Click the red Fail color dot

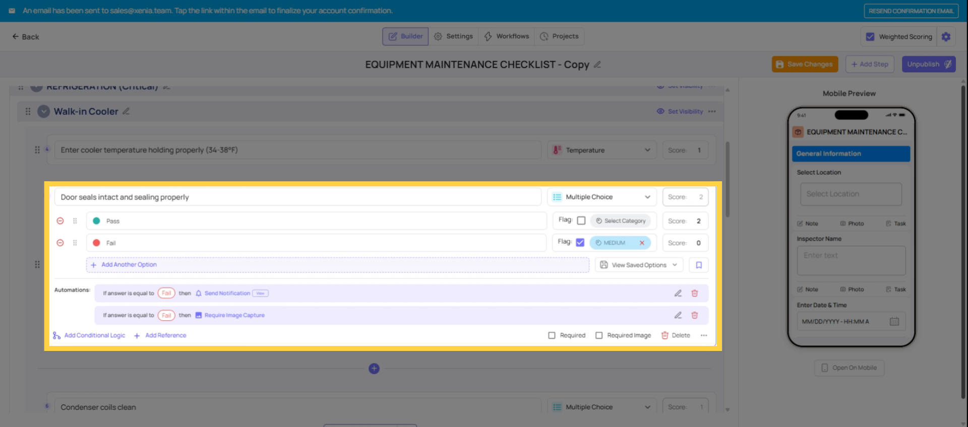coord(96,243)
